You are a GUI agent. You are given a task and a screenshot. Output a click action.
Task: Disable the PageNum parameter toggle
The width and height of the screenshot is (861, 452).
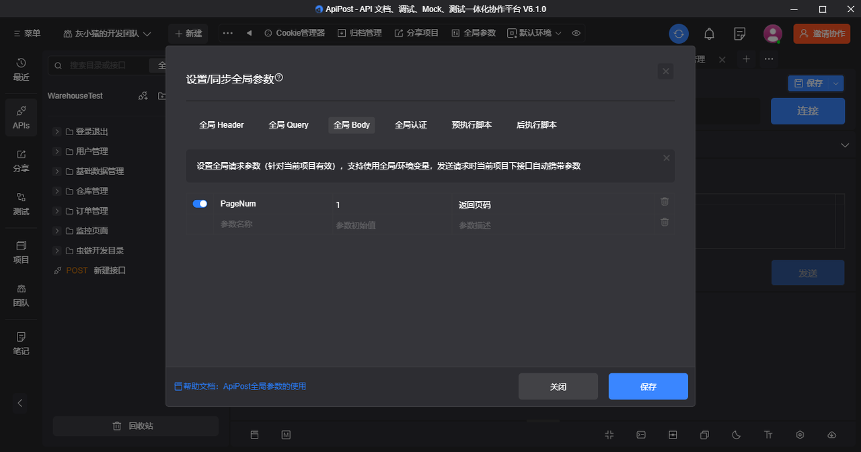pyautogui.click(x=200, y=203)
